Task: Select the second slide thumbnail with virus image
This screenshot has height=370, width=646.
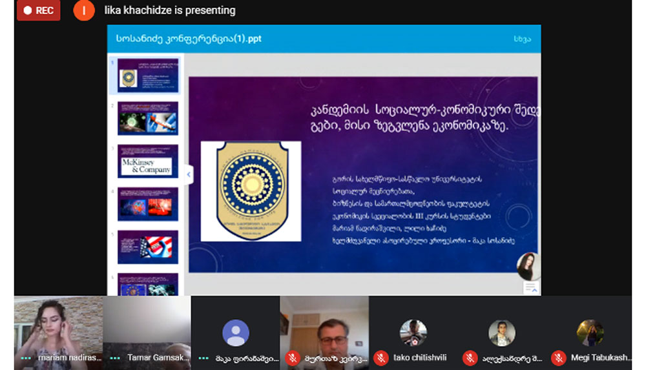Action: coord(147,118)
